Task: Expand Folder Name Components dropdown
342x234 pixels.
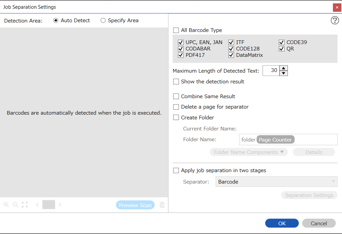Action: [x=249, y=152]
